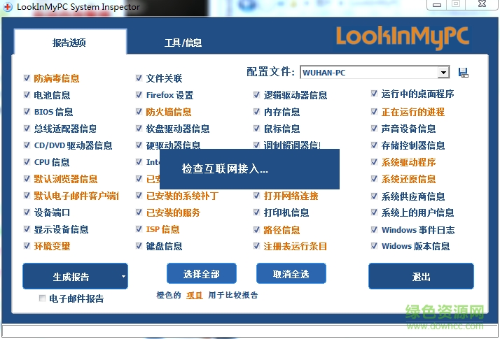Toggle the 硬驱动器信息 checkbox

coord(139,145)
